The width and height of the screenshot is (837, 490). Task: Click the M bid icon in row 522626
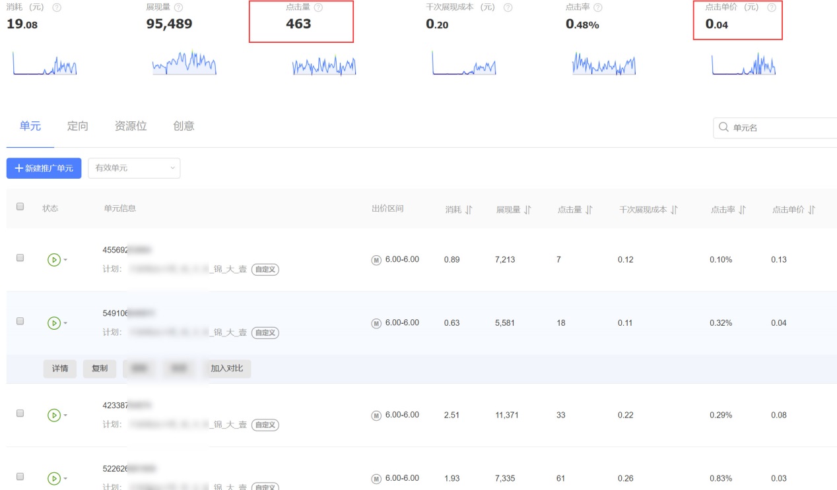tap(376, 479)
